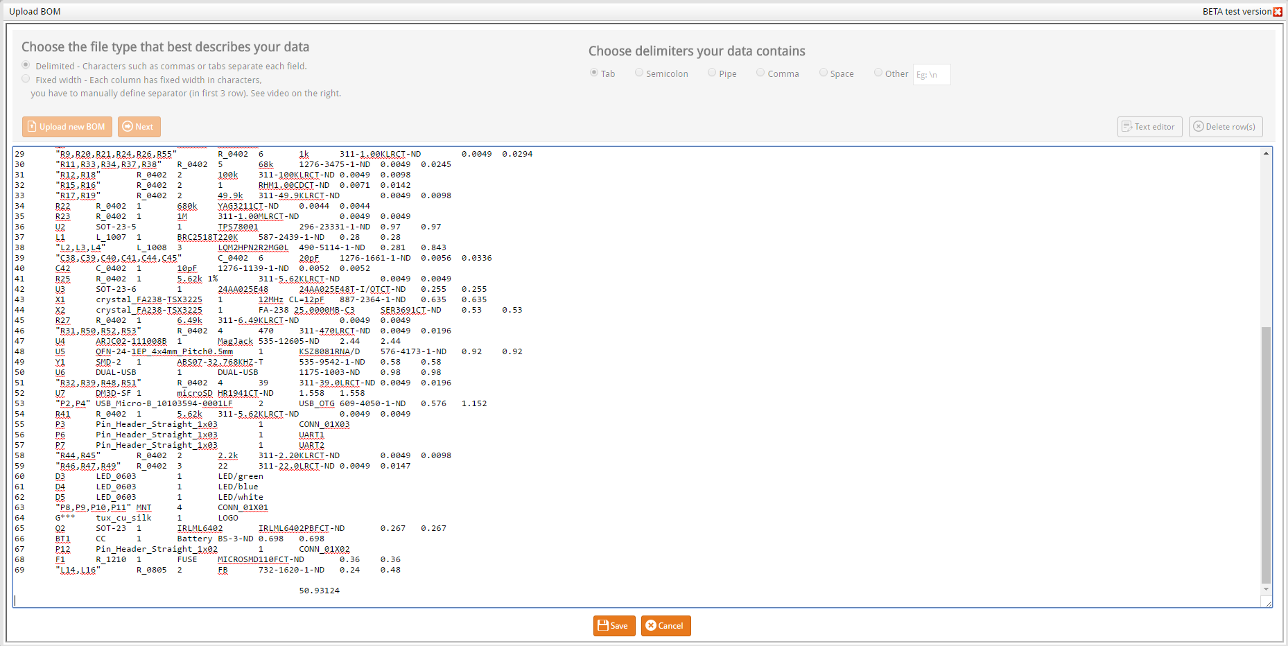Image resolution: width=1288 pixels, height=646 pixels.
Task: Click the text HR1941CT-ND
Action: coord(245,393)
